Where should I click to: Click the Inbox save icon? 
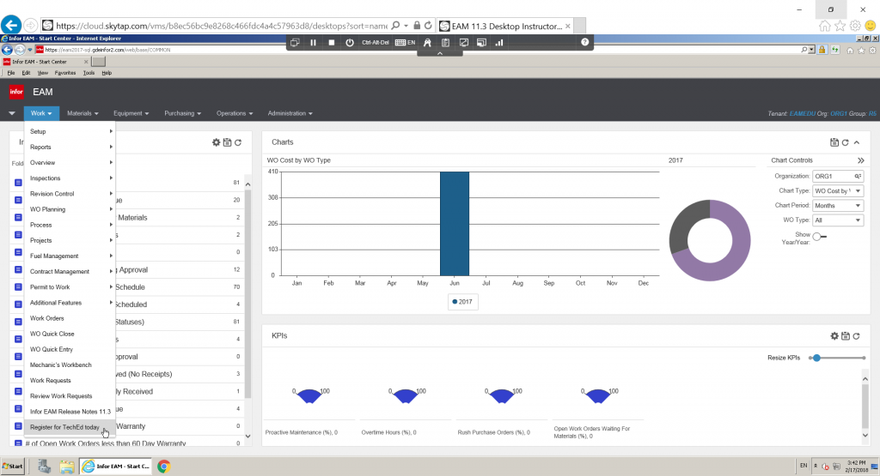tap(227, 142)
